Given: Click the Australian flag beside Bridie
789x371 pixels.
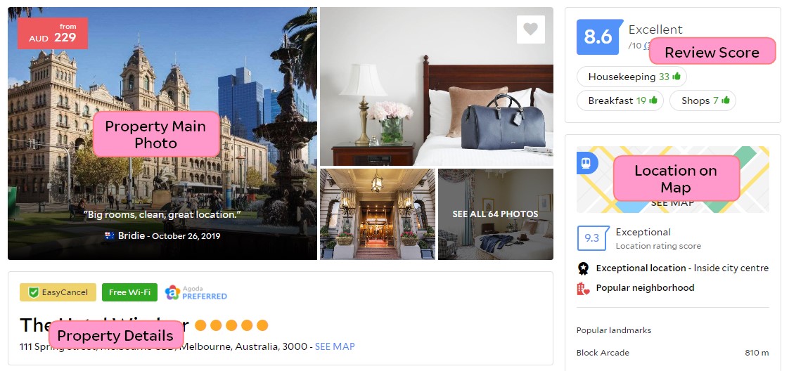Looking at the screenshot, I should (x=110, y=235).
